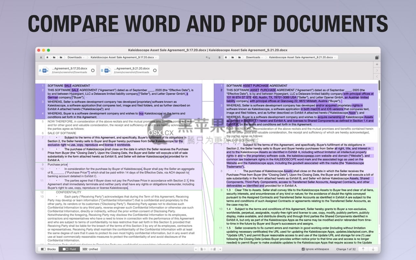Select the Fluid comparison layout
Screen dimensions: 416x260
pos(69,249)
